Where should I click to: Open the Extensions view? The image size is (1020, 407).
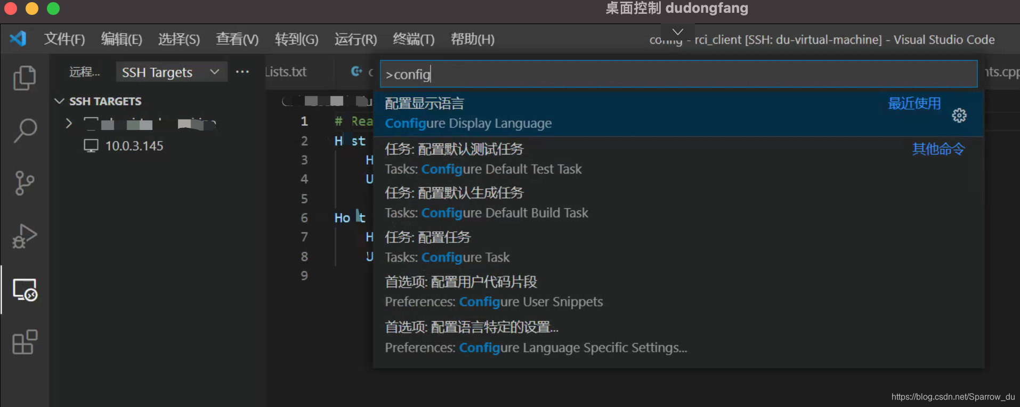point(25,342)
